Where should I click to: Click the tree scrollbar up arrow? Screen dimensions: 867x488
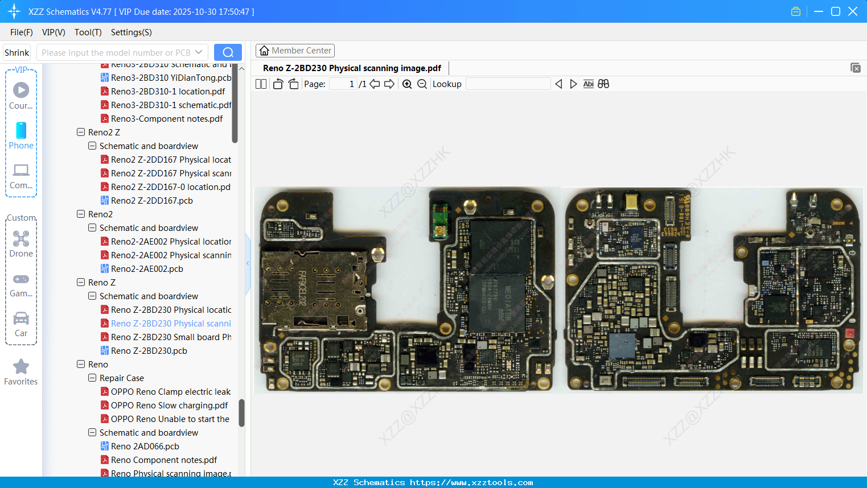pyautogui.click(x=241, y=69)
